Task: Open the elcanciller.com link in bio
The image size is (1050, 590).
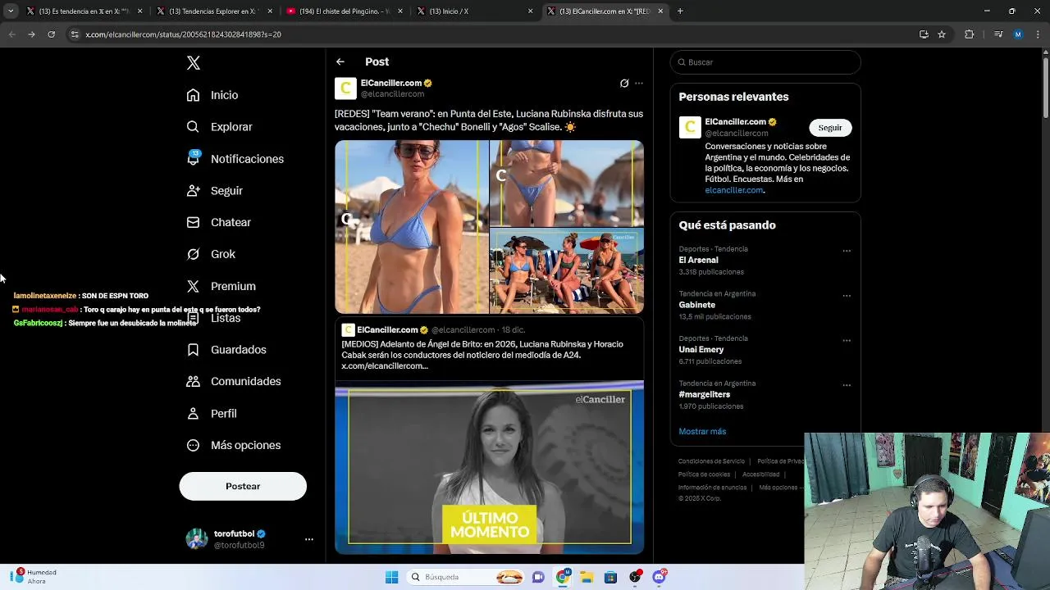Action: 734,190
